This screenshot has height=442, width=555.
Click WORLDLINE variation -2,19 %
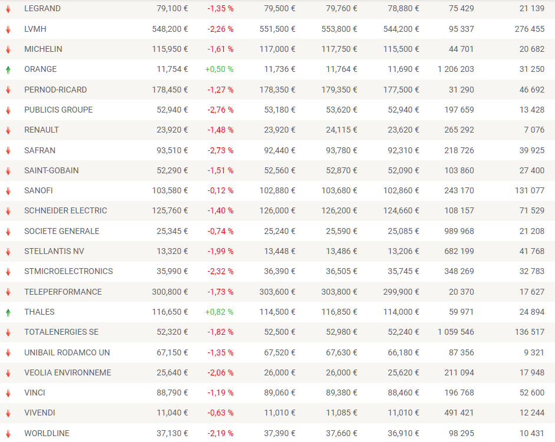point(220,433)
